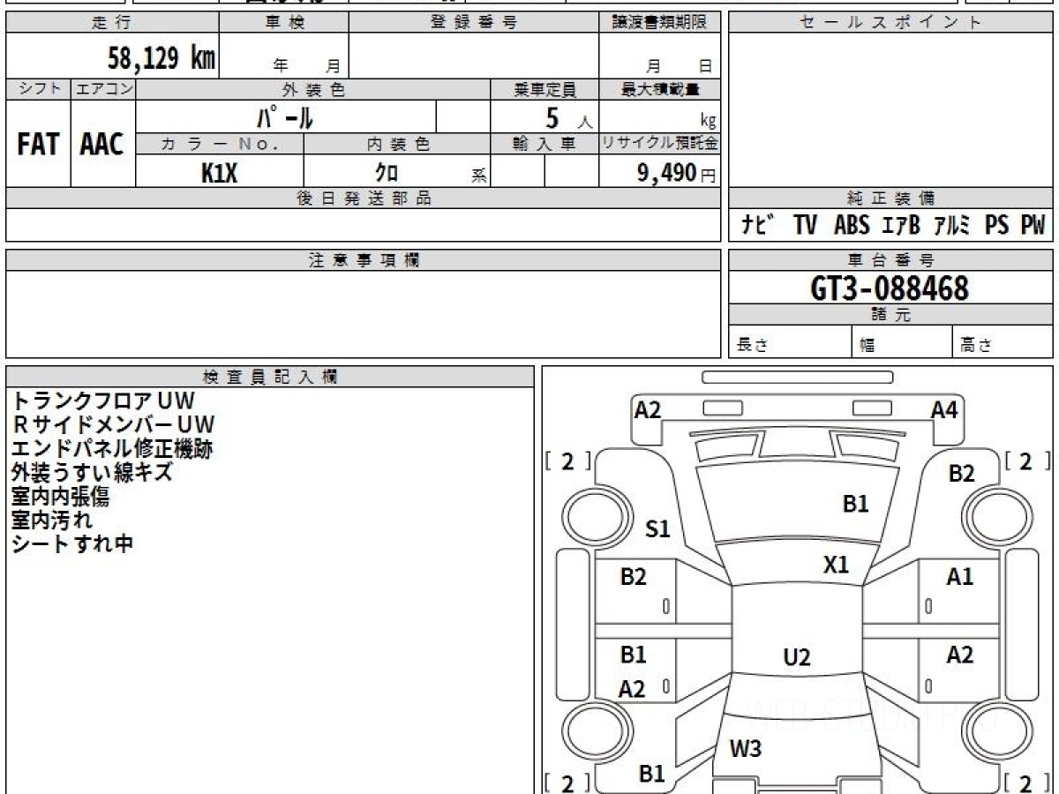1059x794 pixels.
Task: Select the AAC air conditioner value
Action: click(x=102, y=145)
